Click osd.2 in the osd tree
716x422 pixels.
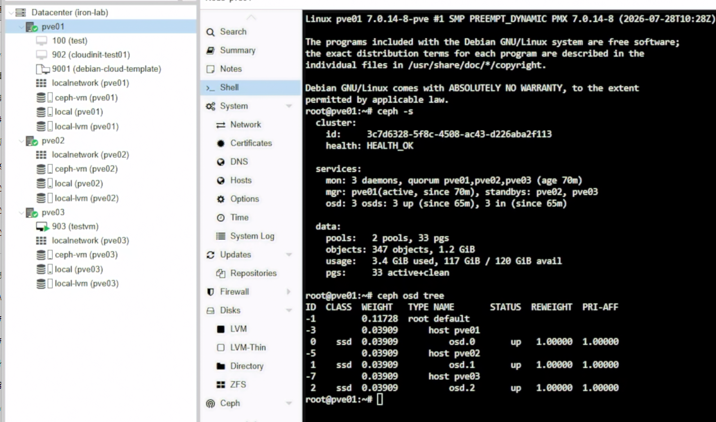pos(462,388)
